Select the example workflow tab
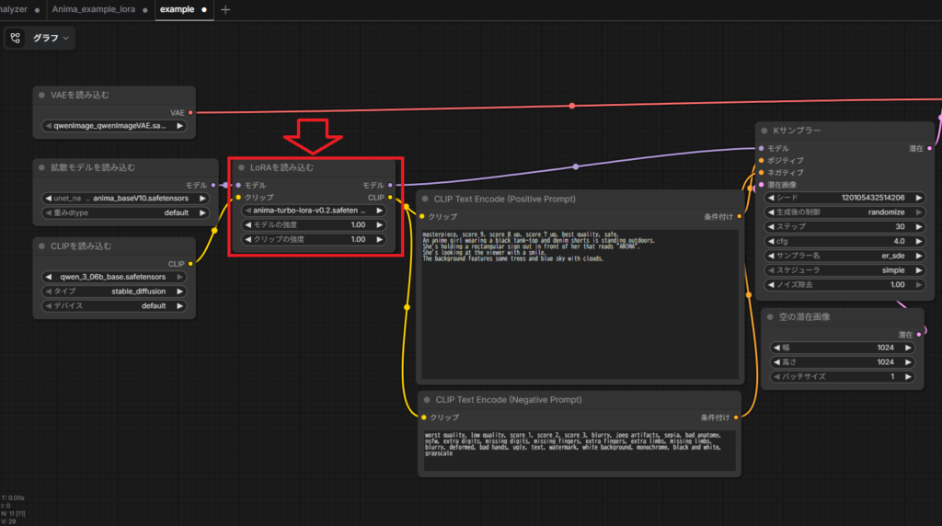The width and height of the screenshot is (942, 526). click(x=178, y=9)
